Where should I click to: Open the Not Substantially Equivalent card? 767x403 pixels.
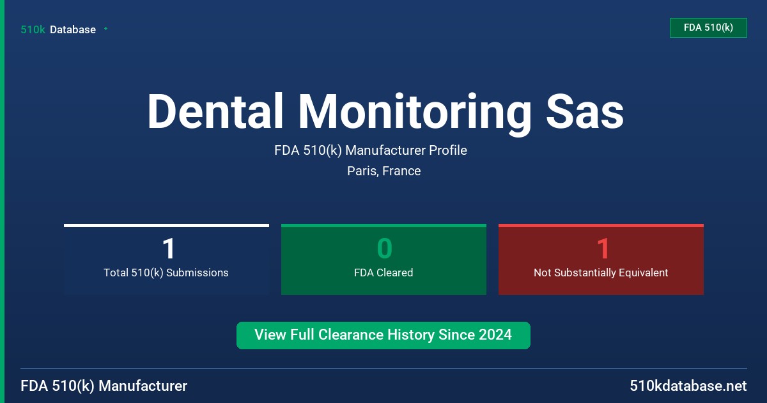pos(601,259)
